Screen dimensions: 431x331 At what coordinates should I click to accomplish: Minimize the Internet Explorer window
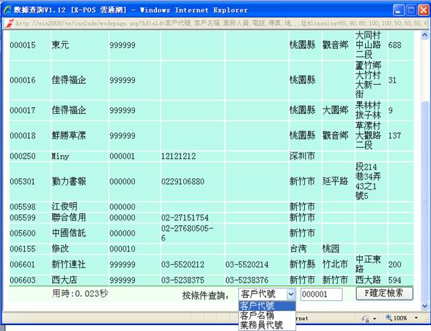point(396,10)
